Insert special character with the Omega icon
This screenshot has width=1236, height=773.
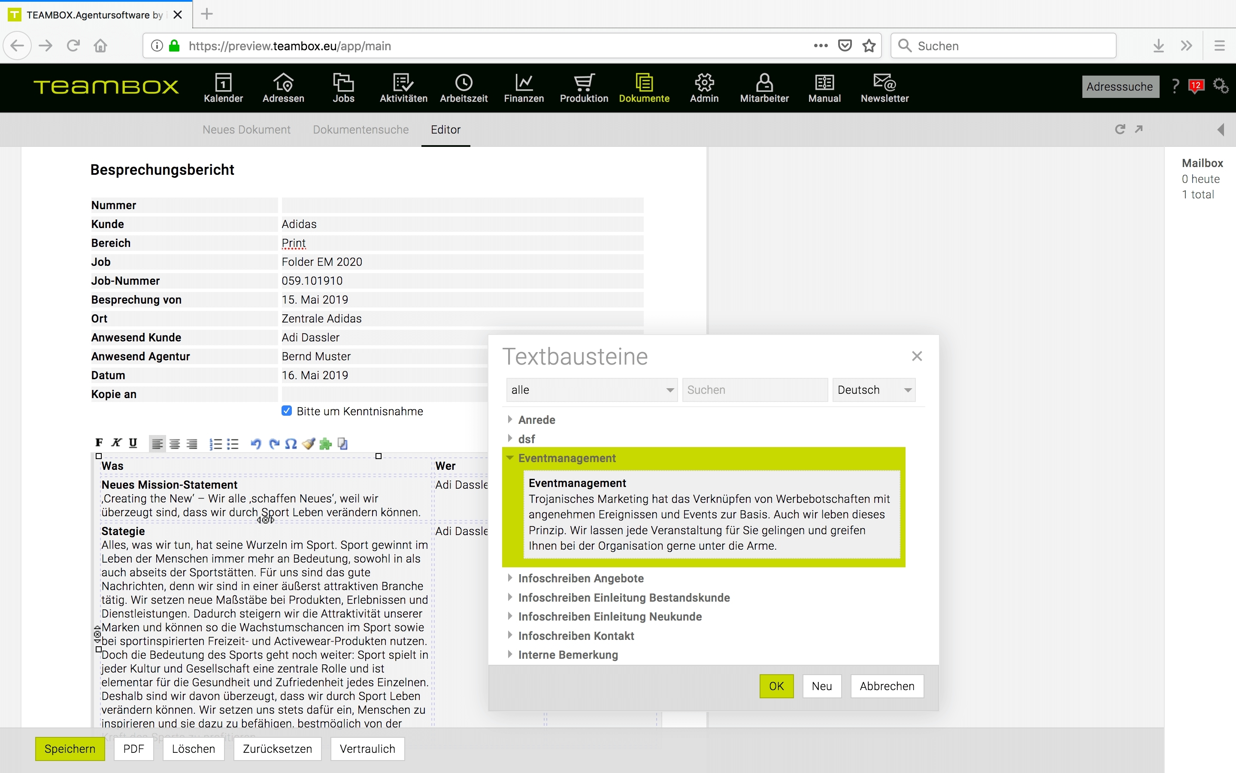pos(291,444)
